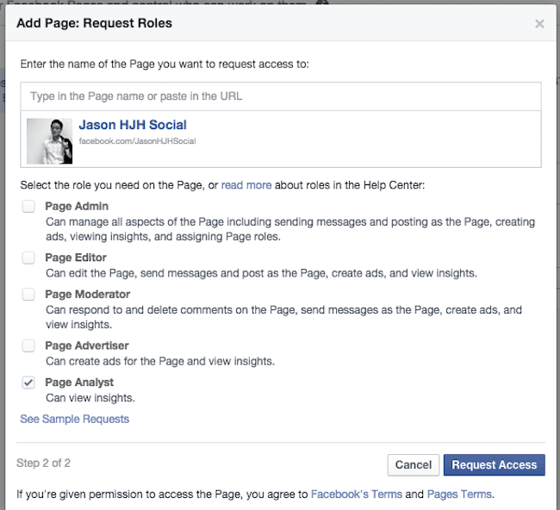Image resolution: width=560 pixels, height=510 pixels.
Task: Click the Page name or URL input field
Action: (281, 96)
